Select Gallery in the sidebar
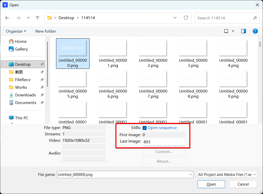Image resolution: width=263 pixels, height=194 pixels. click(20, 49)
